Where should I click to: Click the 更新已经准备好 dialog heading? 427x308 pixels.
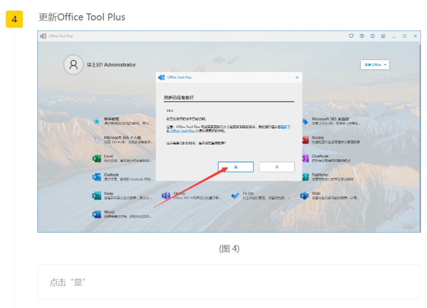pos(179,97)
